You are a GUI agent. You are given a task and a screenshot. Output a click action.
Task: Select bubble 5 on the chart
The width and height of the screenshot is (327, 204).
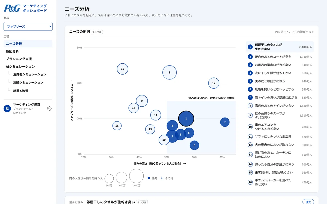189,133
